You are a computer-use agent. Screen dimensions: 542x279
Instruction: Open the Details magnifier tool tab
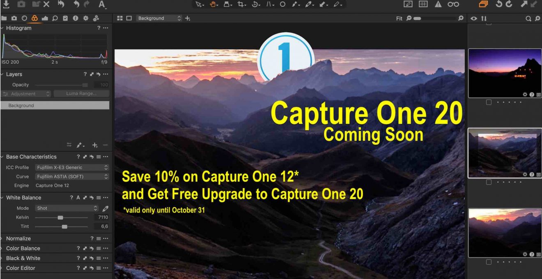click(x=55, y=18)
